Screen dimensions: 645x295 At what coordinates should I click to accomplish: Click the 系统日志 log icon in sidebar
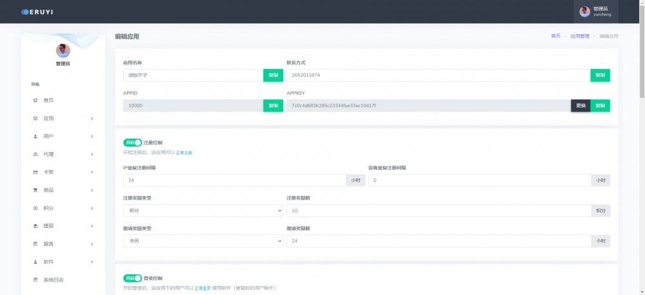(35, 280)
